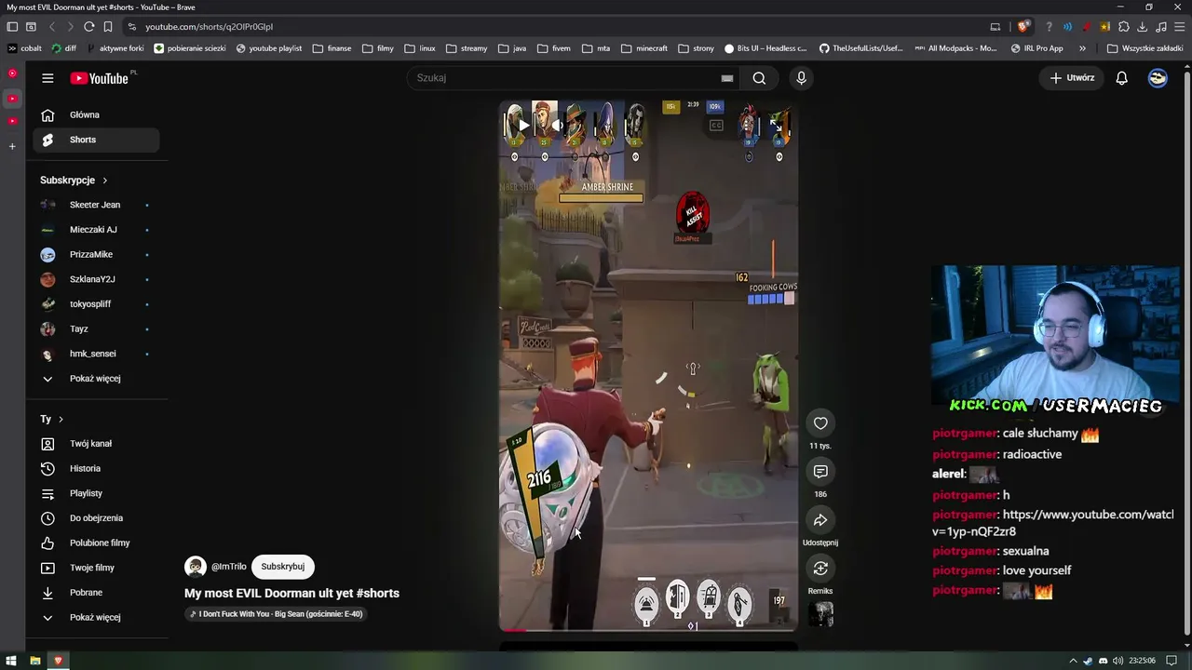Open the YouTube guide hamburger menu
This screenshot has height=670, width=1192.
click(47, 78)
